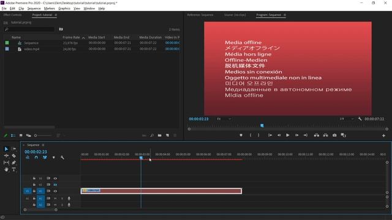Click the search-bin folder icon beside the search field
392x220 pixels.
point(61,29)
